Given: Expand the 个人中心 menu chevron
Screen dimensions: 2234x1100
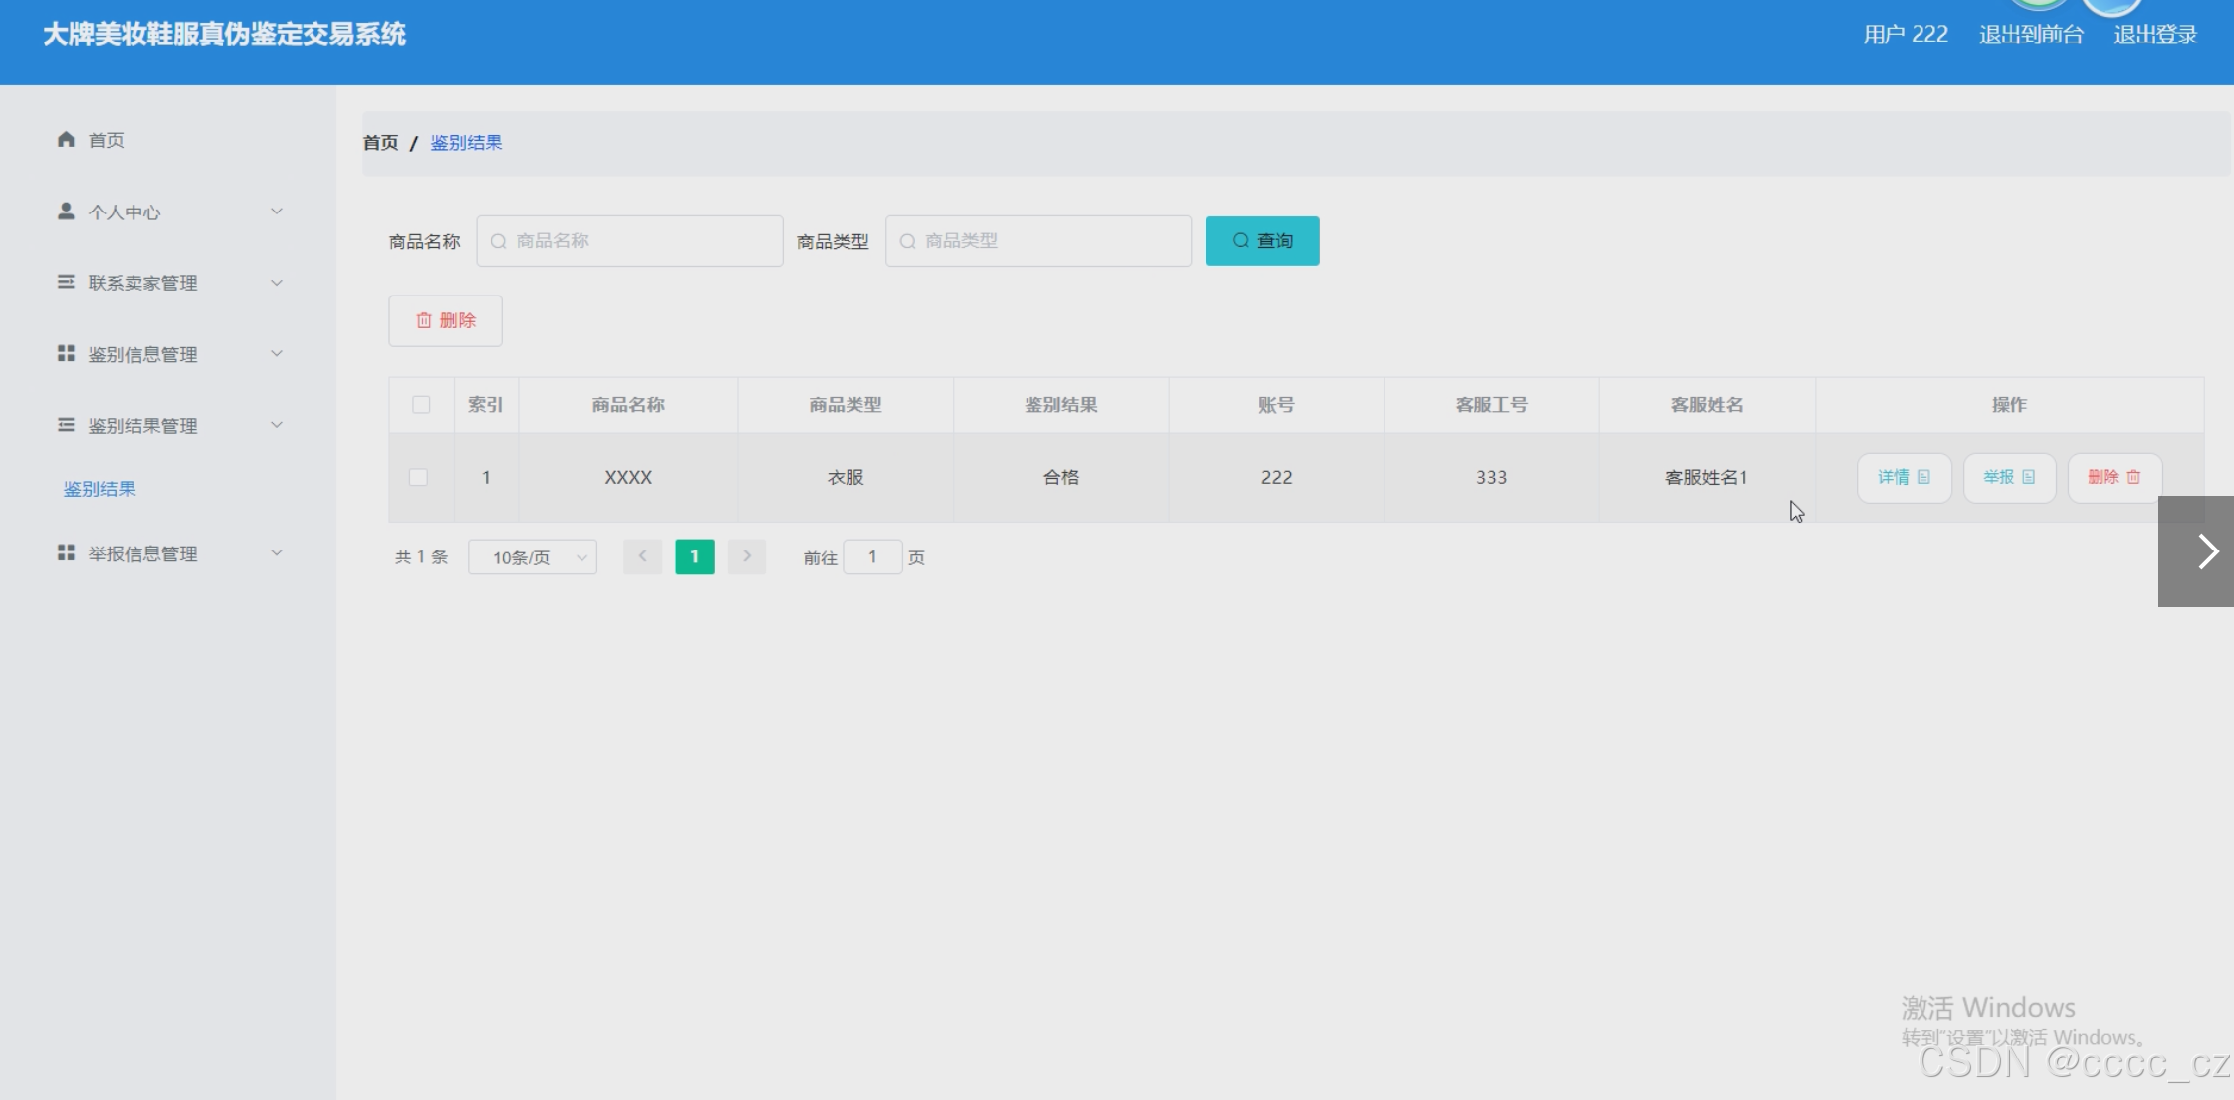Looking at the screenshot, I should 277,211.
